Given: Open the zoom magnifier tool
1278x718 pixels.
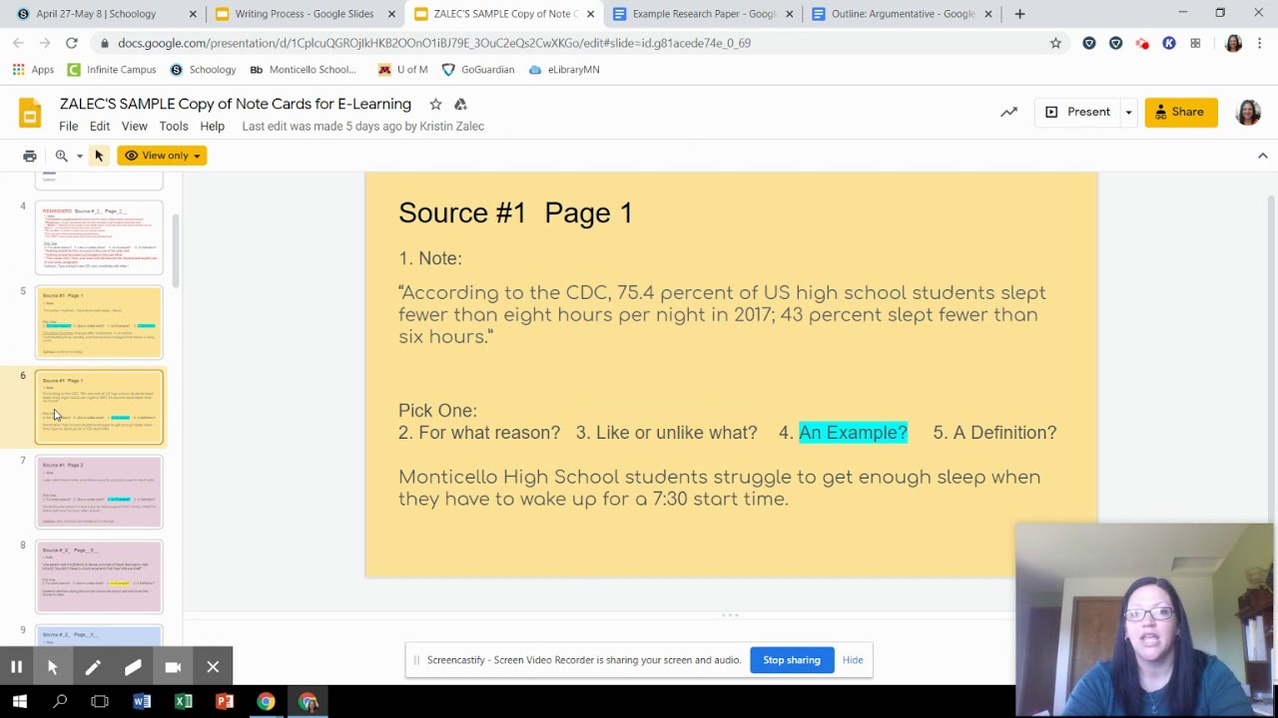Looking at the screenshot, I should 62,156.
